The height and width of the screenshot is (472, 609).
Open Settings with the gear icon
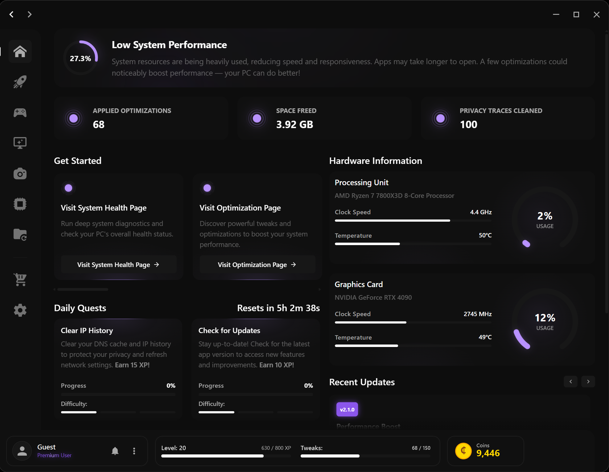point(20,310)
